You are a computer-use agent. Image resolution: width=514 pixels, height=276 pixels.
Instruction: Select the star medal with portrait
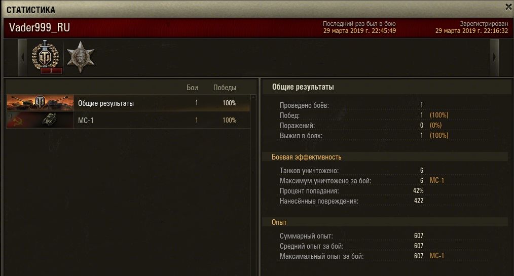[80, 57]
